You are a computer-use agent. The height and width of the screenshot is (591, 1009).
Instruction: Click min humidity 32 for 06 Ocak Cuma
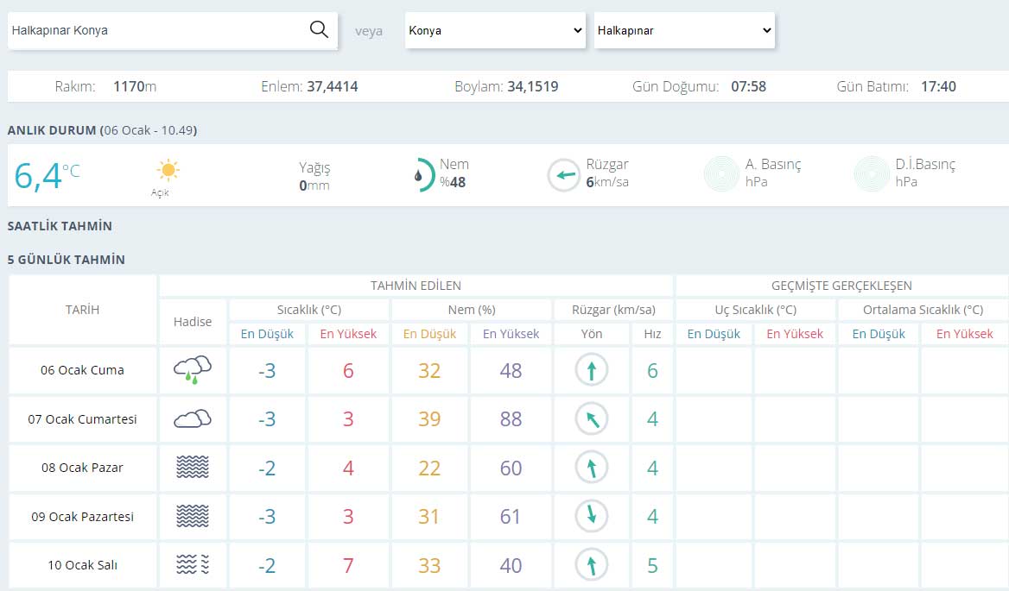point(429,371)
